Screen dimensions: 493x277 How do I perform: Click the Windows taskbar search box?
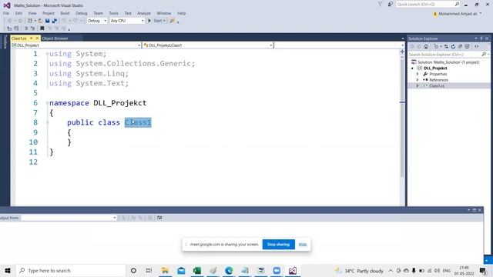tap(71, 270)
